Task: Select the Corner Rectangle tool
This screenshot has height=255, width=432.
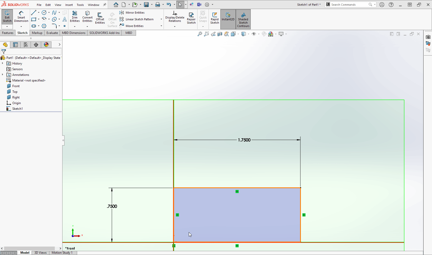Action: coord(34,19)
